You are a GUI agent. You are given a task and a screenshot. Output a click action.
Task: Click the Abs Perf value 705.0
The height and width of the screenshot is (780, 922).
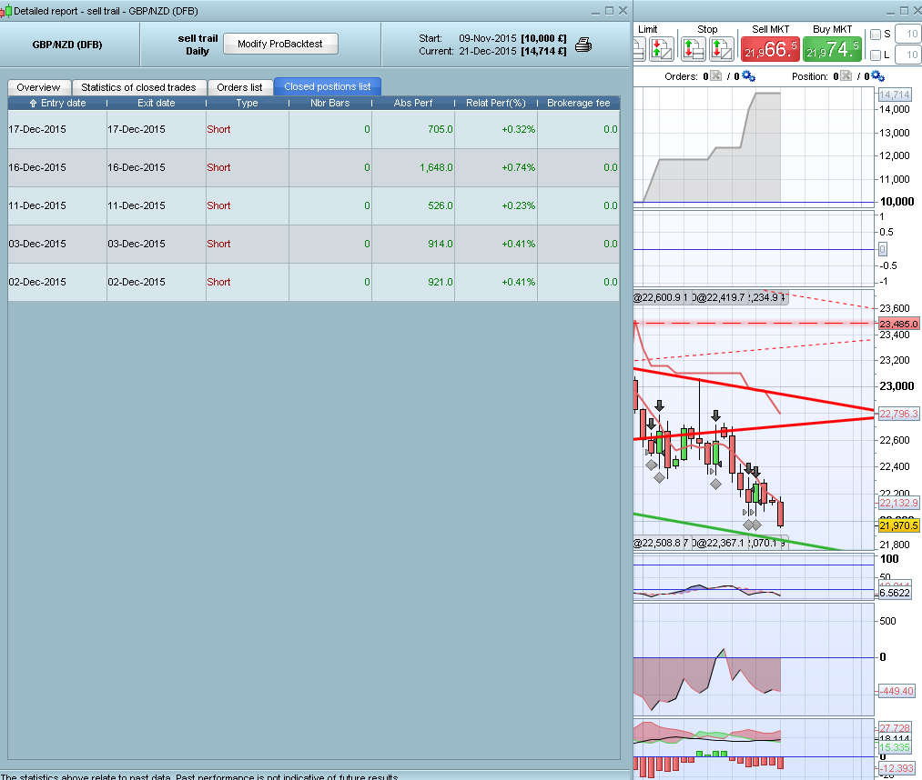pos(441,129)
